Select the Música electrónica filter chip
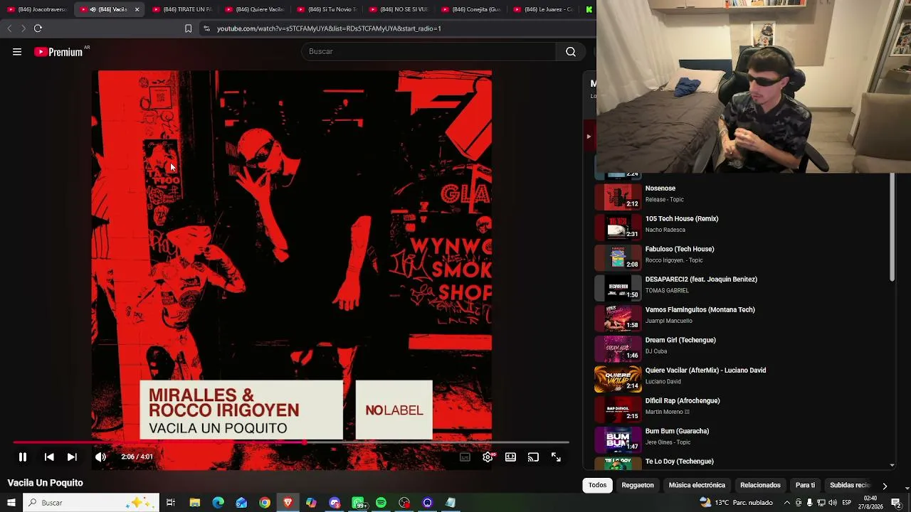 pyautogui.click(x=697, y=485)
